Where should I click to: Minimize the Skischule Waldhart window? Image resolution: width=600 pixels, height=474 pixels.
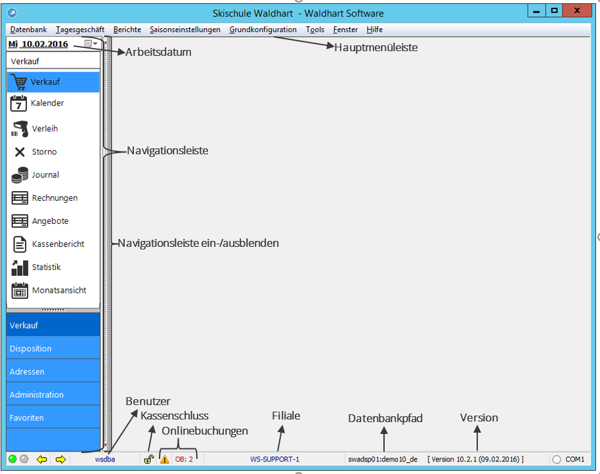pyautogui.click(x=536, y=11)
